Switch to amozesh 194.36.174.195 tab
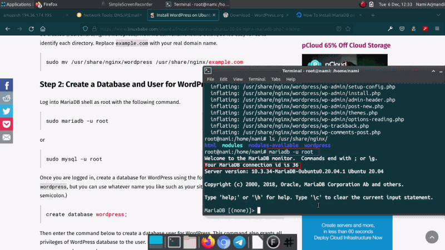 click(36, 16)
